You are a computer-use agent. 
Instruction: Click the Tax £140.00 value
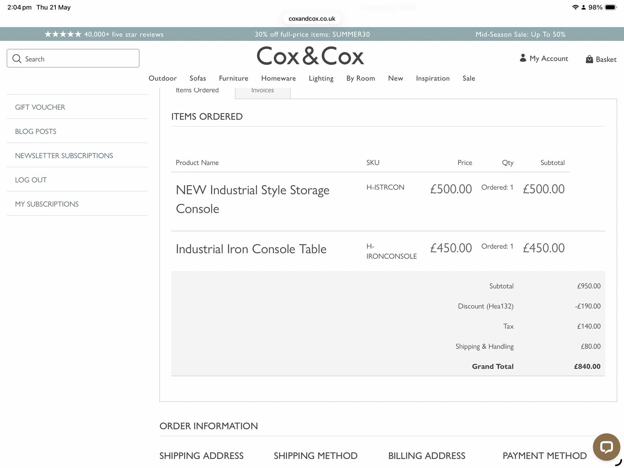tap(589, 326)
